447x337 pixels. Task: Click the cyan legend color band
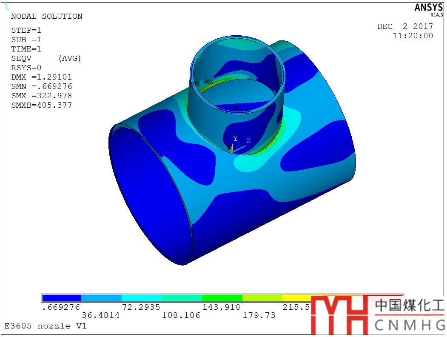coord(142,298)
